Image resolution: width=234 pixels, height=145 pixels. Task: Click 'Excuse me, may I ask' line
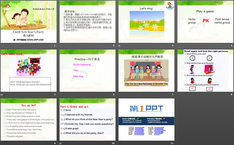click(x=90, y=124)
